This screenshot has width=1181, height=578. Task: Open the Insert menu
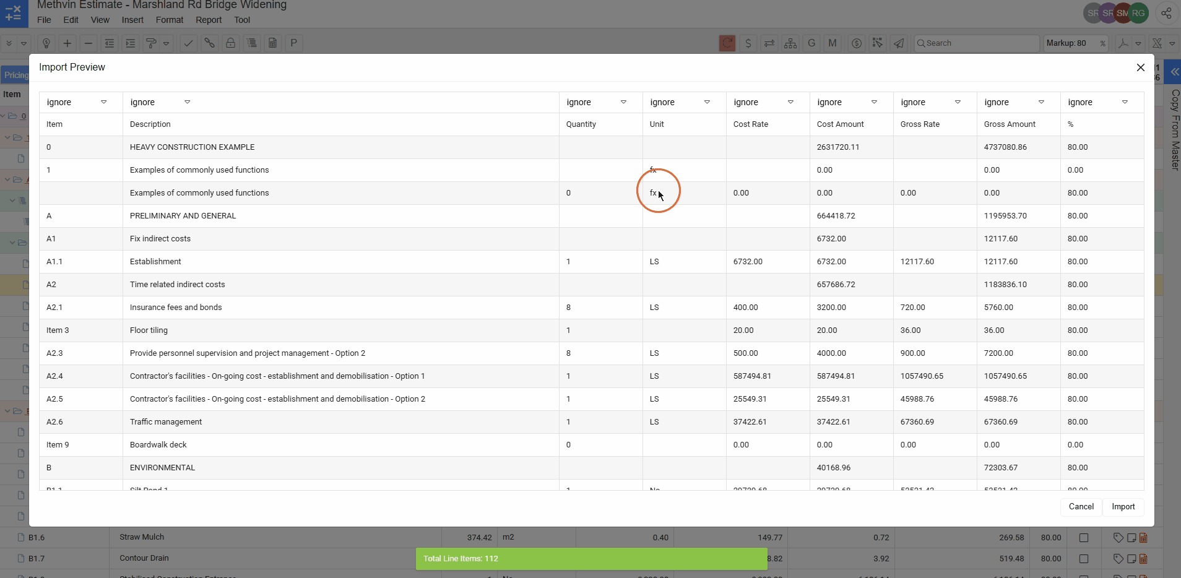click(132, 20)
